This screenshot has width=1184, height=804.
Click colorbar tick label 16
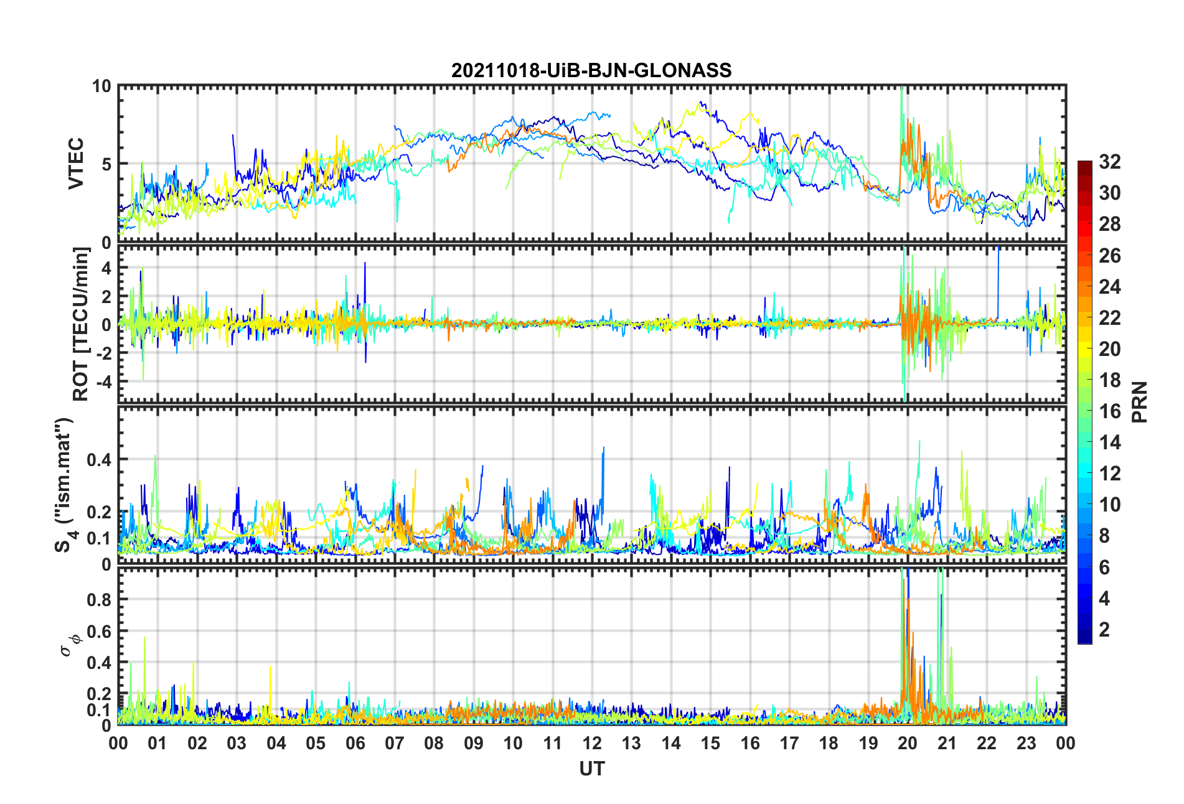click(x=1110, y=411)
